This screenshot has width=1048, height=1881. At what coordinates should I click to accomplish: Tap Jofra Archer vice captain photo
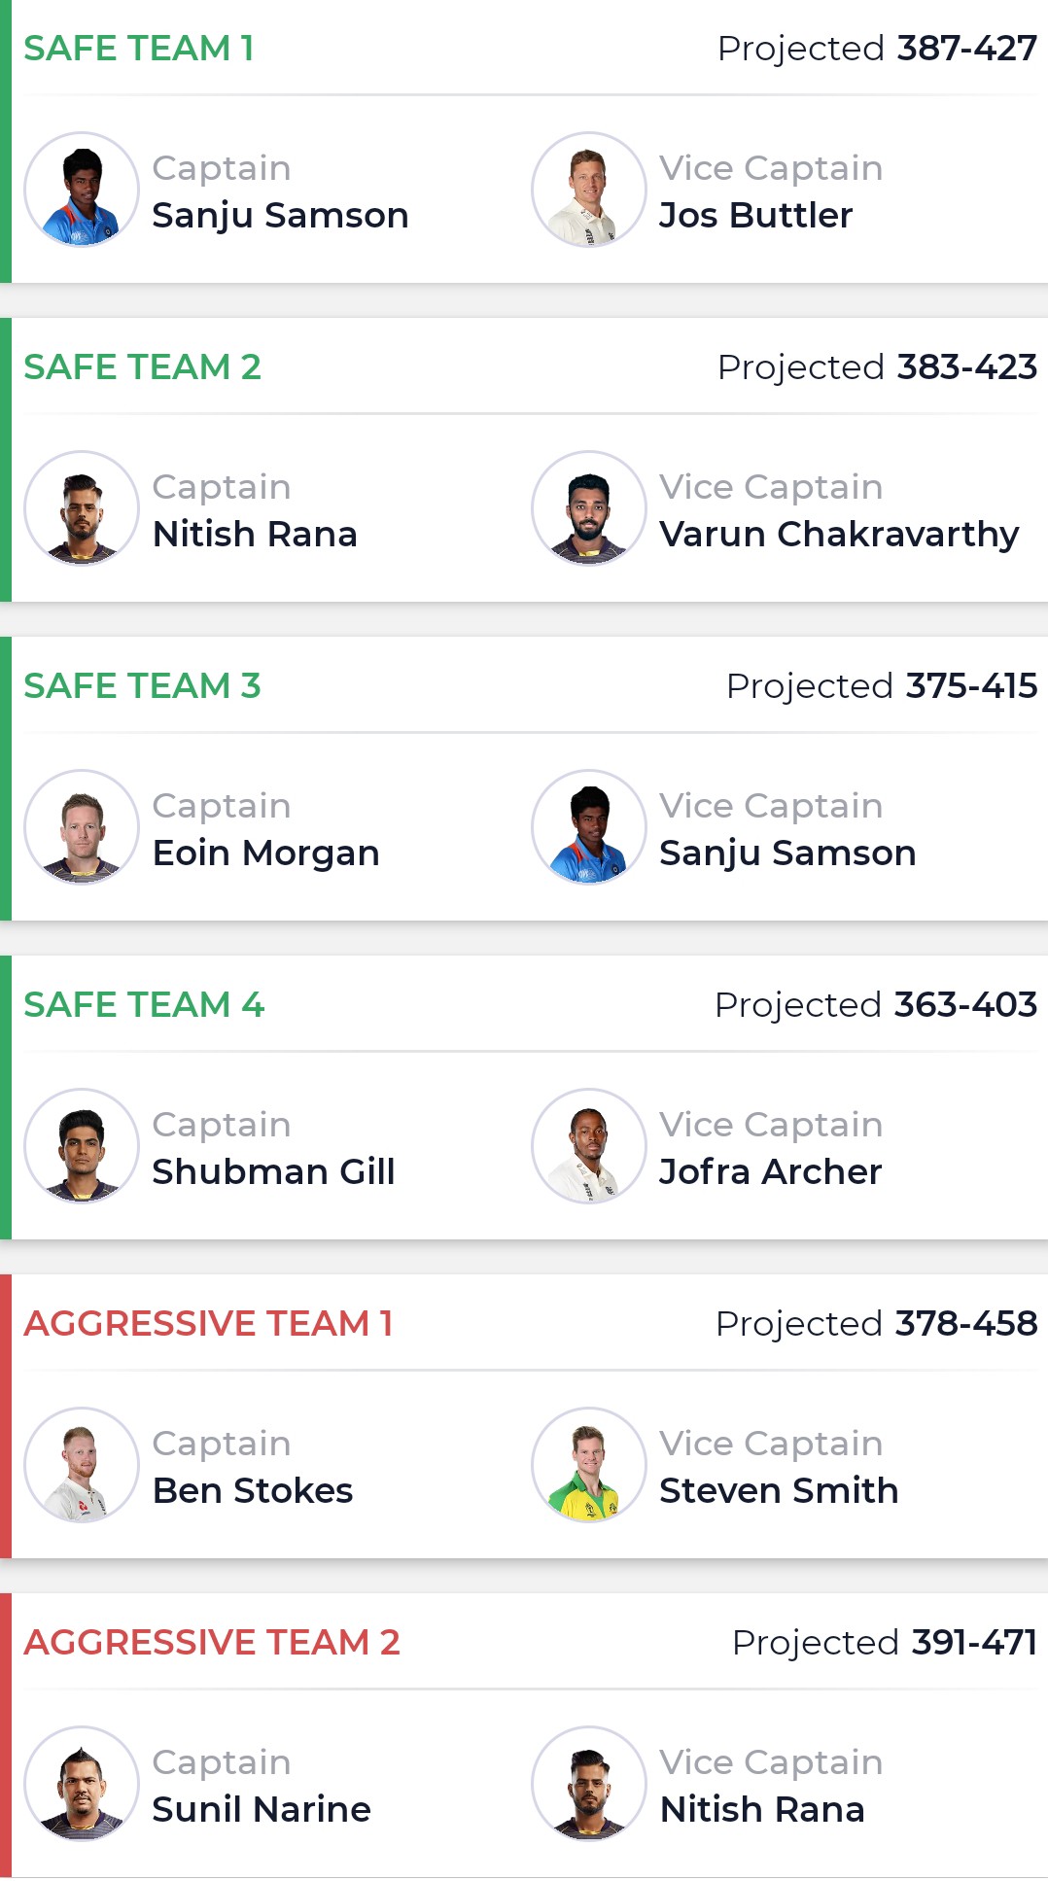pos(589,1146)
